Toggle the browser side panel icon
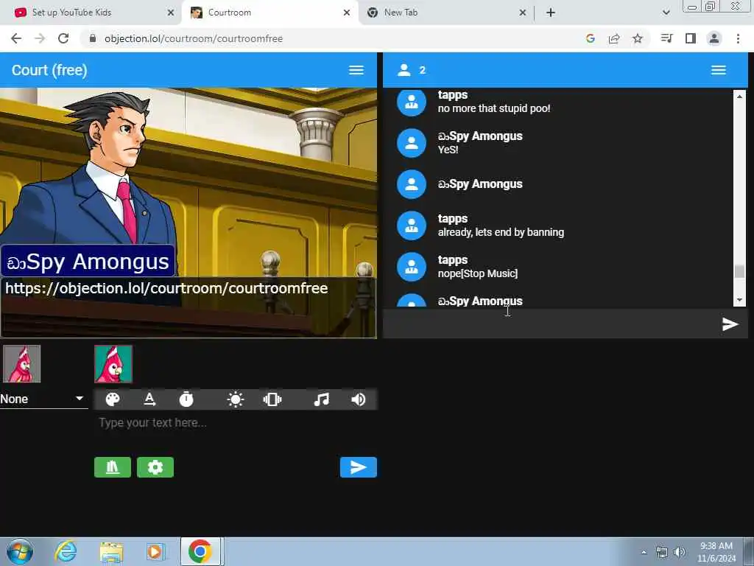This screenshot has width=754, height=566. coord(691,38)
